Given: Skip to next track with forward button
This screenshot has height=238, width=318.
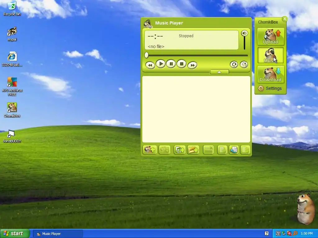Looking at the screenshot, I should [x=192, y=65].
